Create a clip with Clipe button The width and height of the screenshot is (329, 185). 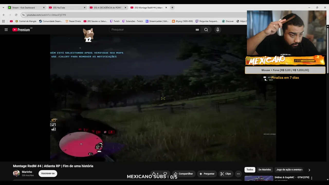[x=226, y=174]
